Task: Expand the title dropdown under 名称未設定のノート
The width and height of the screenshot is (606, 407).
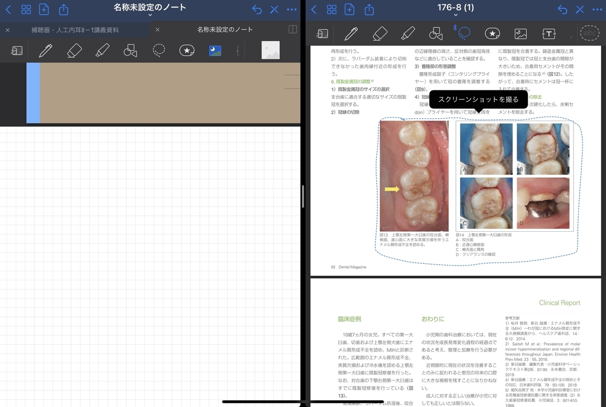Action: tap(150, 15)
